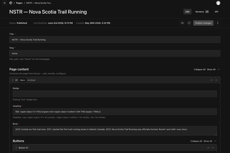Click the Last Modified date text
Image resolution: width=230 pixels, height=153 pixels.
pyautogui.click(x=53, y=23)
